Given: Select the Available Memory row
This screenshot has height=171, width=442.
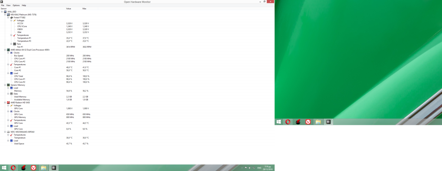Looking at the screenshot, I should 22,99.
